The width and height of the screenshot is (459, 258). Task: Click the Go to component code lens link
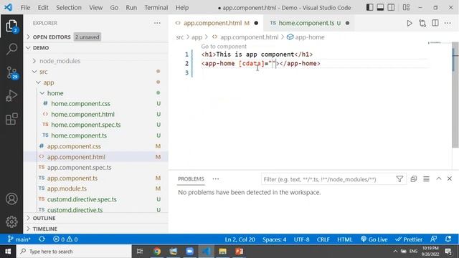pyautogui.click(x=224, y=46)
